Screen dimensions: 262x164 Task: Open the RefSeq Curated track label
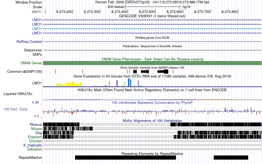tap(29, 42)
